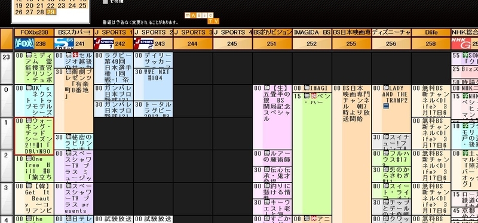The height and width of the screenshot is (223, 478).
Task: Open the 釣りに懸ける情熱 program
Action: (272, 191)
